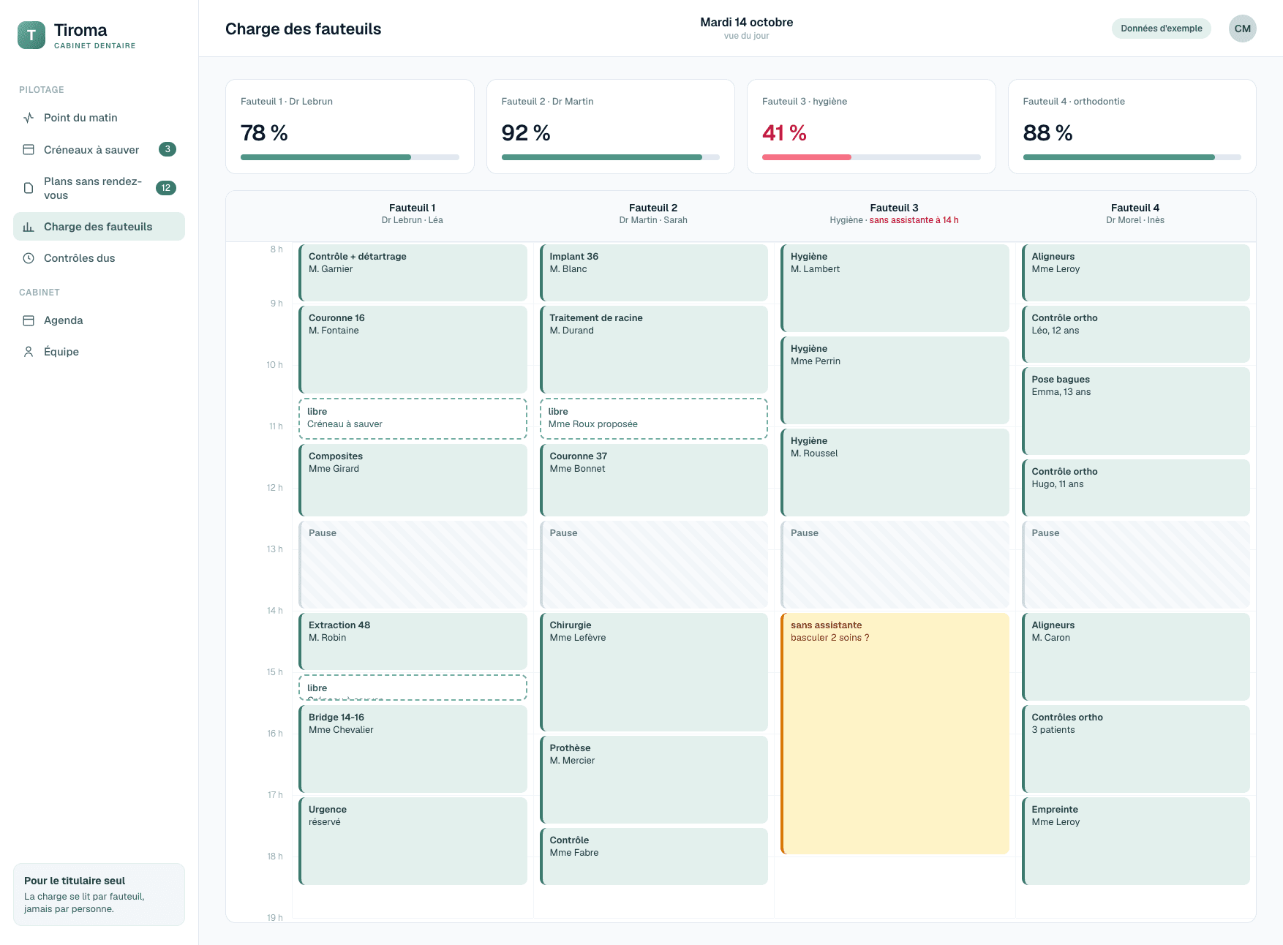Click the badge showing 12 plans
This screenshot has height=945, width=1283.
166,188
